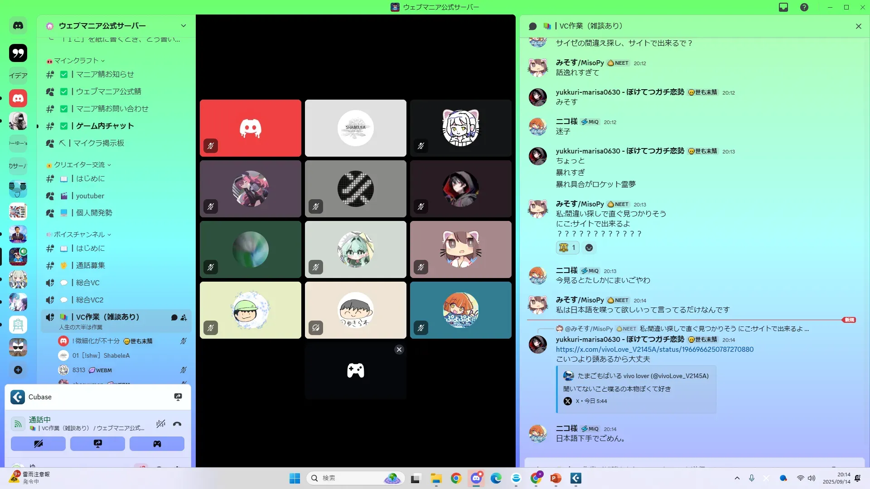Click the screen share button below 通話中
870x489 pixels.
97,444
